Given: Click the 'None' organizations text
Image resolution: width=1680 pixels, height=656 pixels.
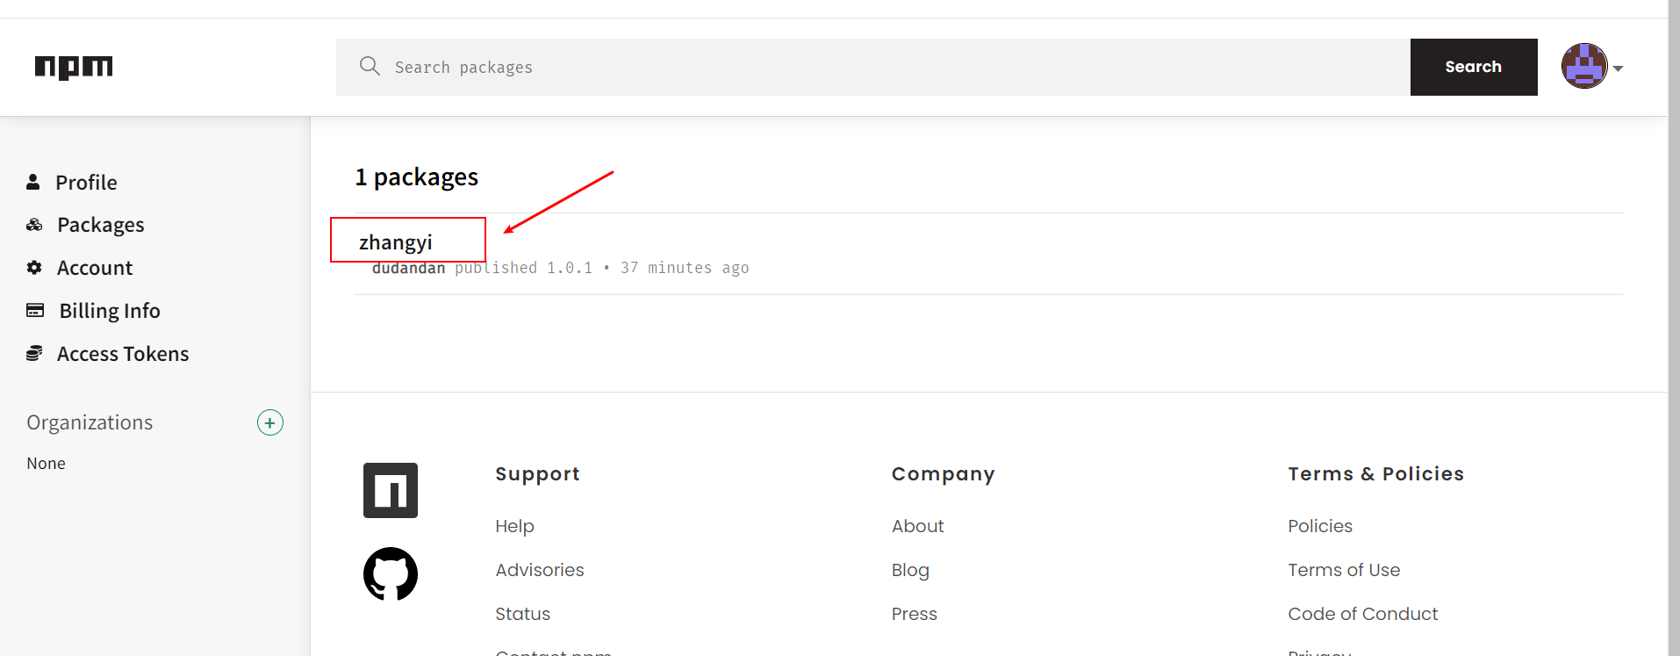Looking at the screenshot, I should tap(46, 464).
